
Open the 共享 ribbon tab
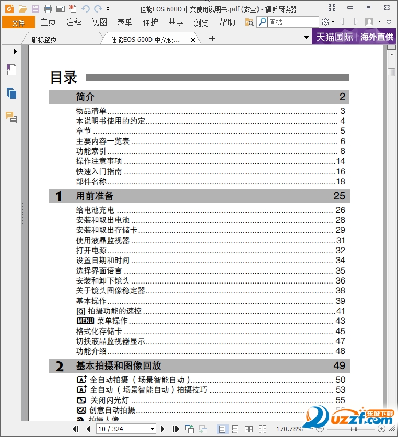point(176,22)
